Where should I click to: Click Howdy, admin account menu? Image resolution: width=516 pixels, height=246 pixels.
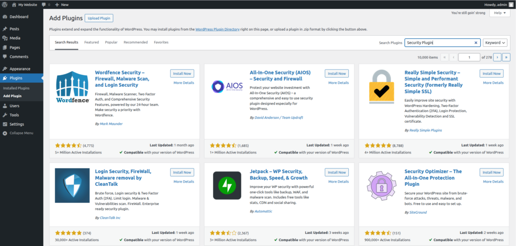(x=498, y=5)
